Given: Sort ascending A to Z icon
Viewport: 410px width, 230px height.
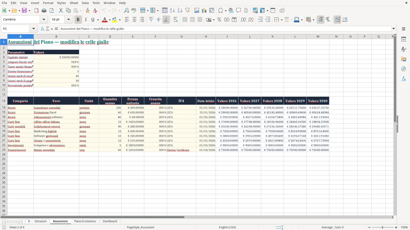Looking at the screenshot, I should tap(173, 11).
